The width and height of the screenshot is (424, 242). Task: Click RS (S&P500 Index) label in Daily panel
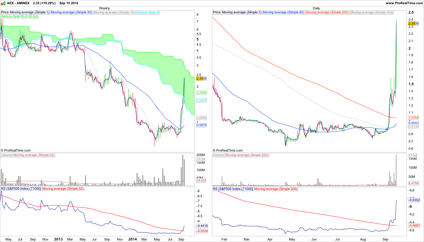pyautogui.click(x=233, y=189)
